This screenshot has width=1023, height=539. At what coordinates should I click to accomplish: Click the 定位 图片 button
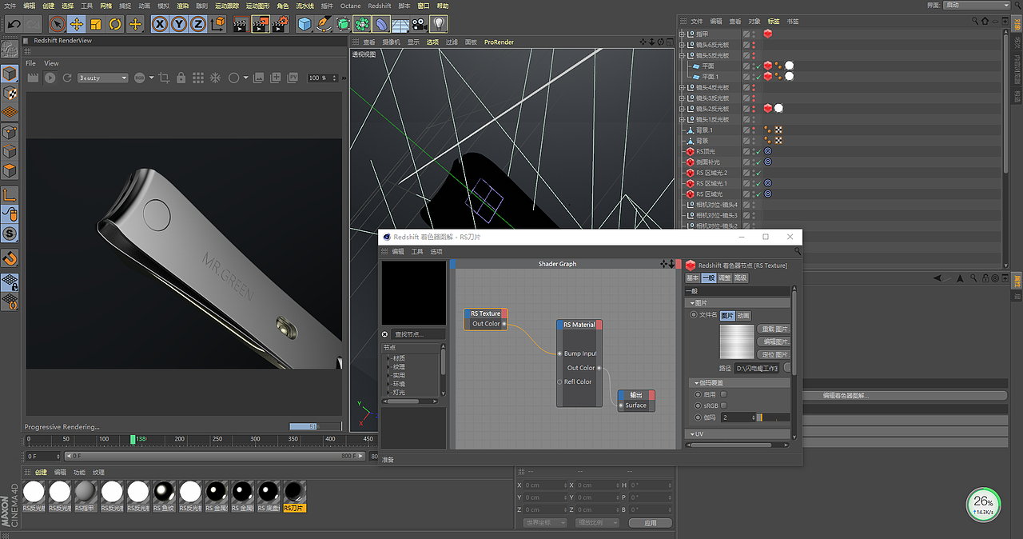[774, 354]
